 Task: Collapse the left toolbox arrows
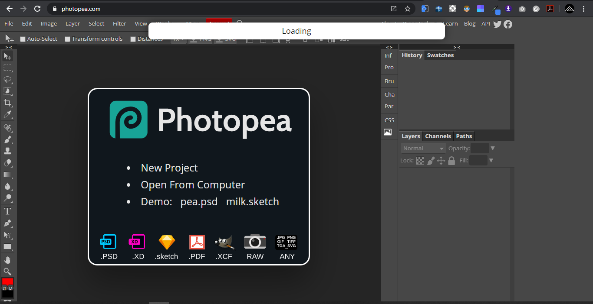pos(8,47)
